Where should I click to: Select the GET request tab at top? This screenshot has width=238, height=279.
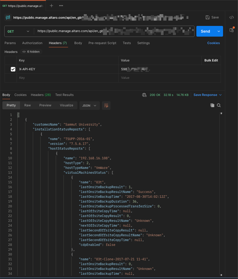point(23,6)
